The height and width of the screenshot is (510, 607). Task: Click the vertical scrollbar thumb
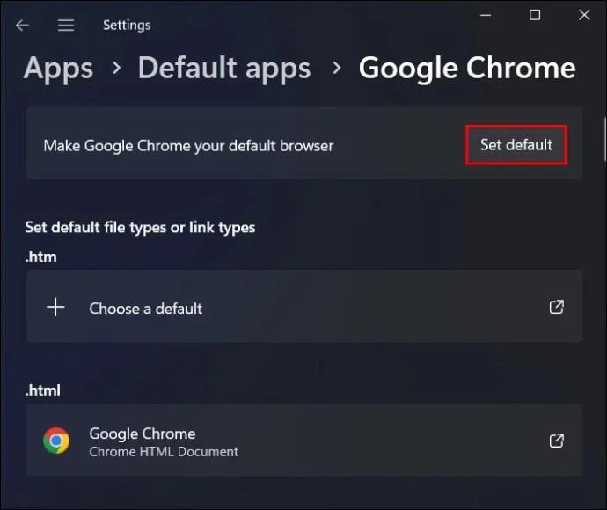[x=604, y=139]
